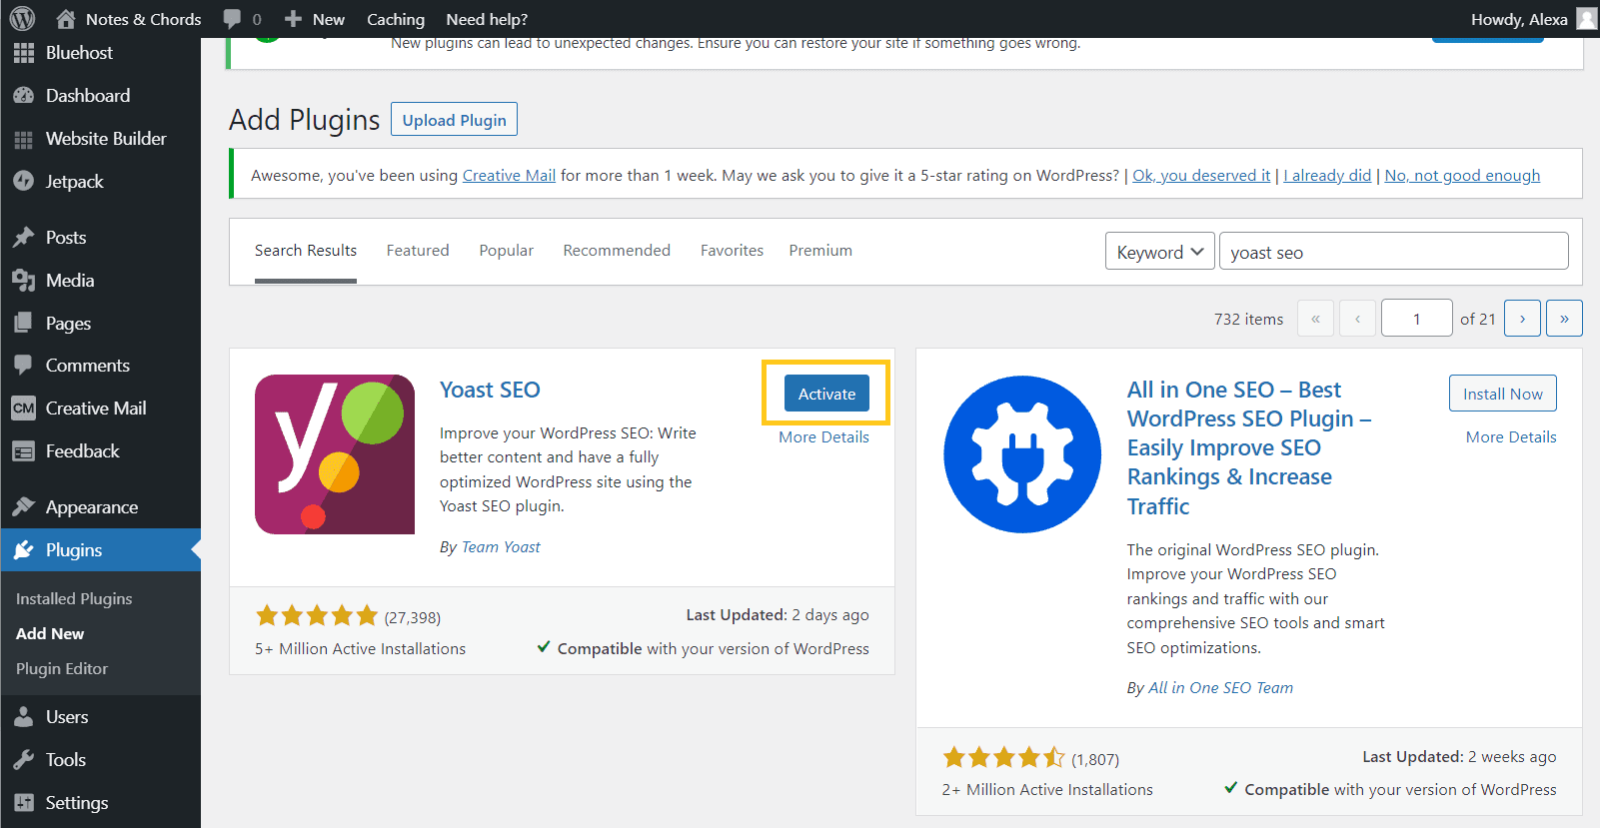Open More Details for All in One SEO

[x=1511, y=437]
